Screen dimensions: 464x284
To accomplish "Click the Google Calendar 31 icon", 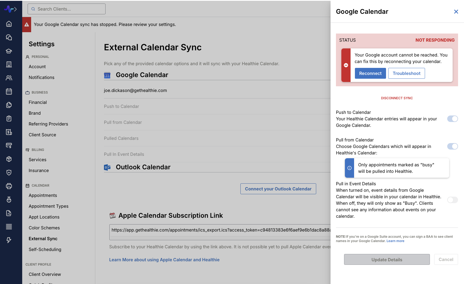I will click(x=107, y=75).
